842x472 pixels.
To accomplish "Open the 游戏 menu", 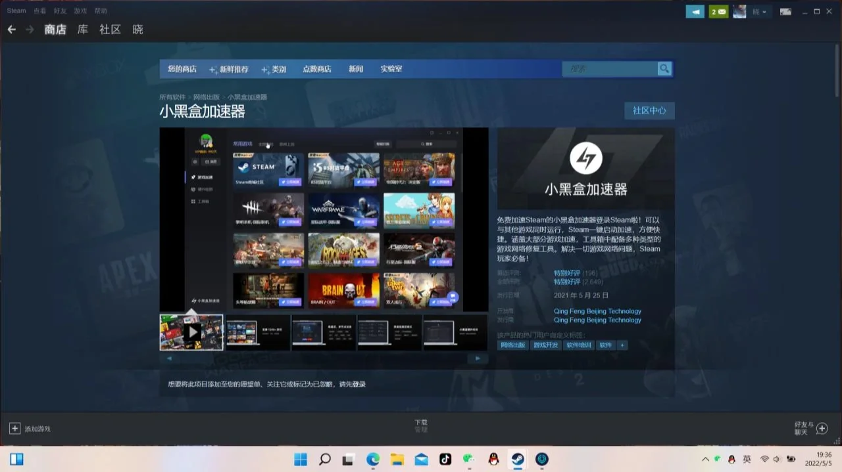I will [x=80, y=11].
